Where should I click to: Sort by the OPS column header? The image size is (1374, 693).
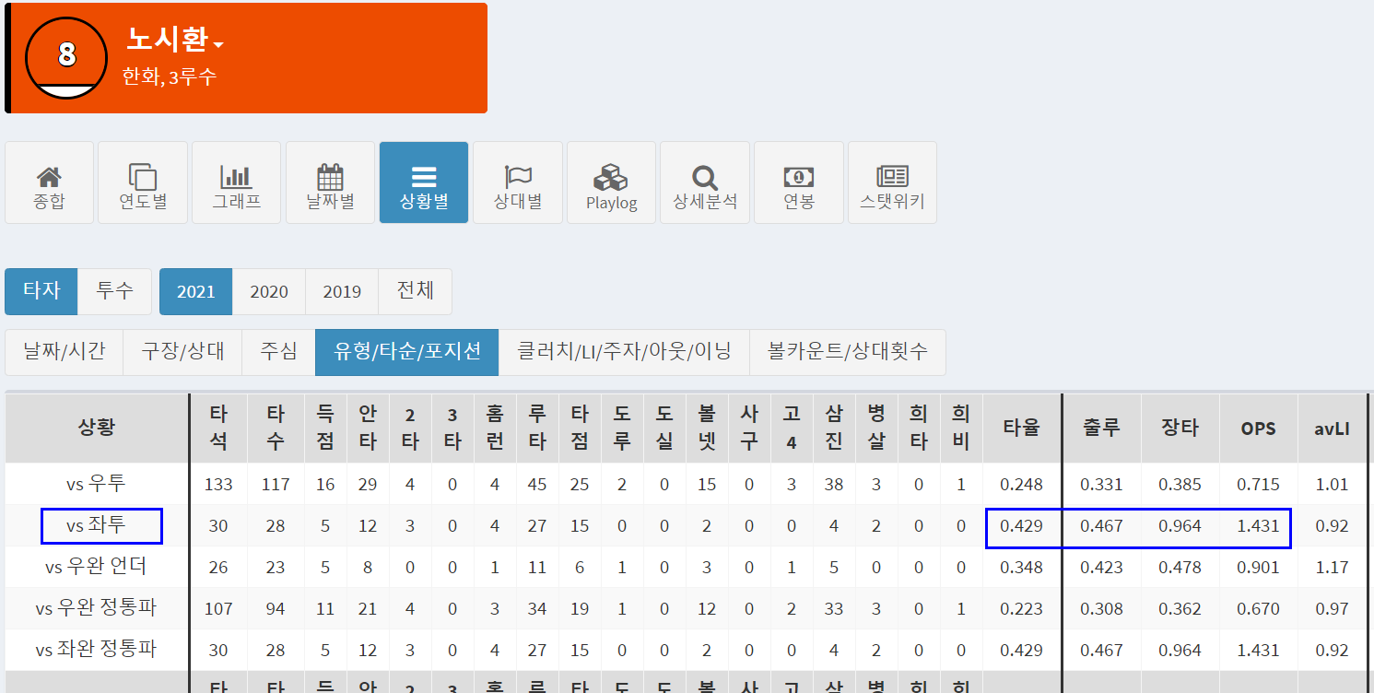coord(1258,428)
